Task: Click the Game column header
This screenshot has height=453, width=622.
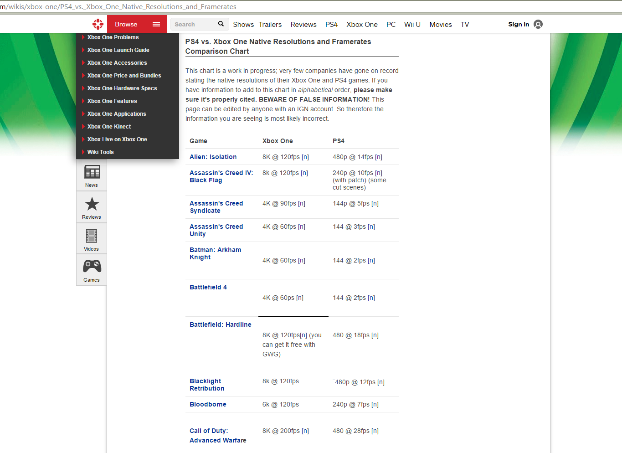Action: pyautogui.click(x=198, y=141)
